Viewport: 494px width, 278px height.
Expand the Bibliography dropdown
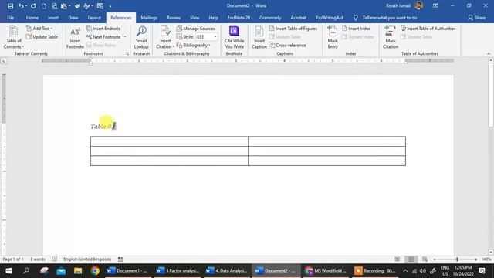[209, 46]
